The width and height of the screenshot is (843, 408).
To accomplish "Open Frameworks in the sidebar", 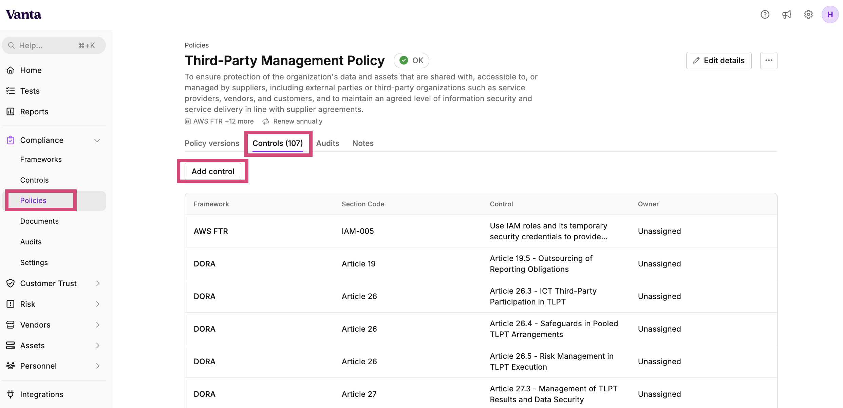I will (41, 160).
